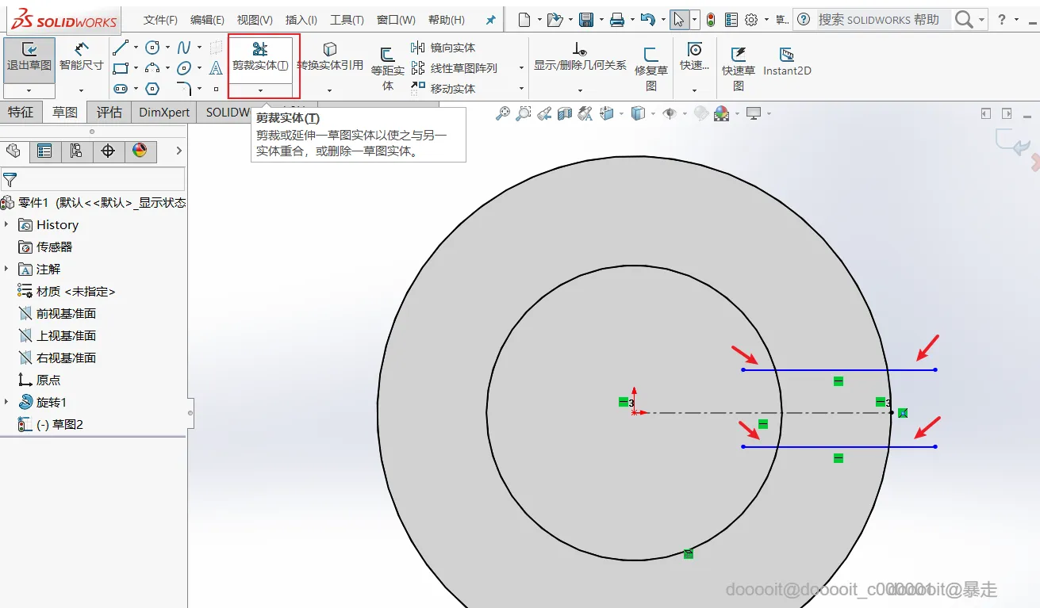Select the sketch text tool
Viewport: 1040px width, 608px height.
[216, 68]
